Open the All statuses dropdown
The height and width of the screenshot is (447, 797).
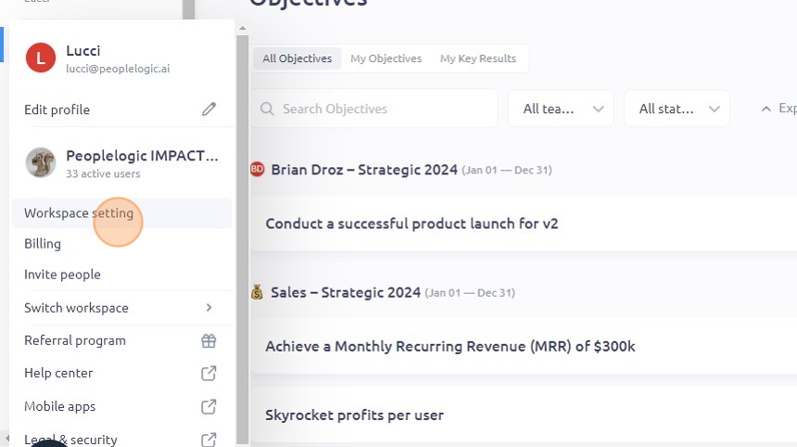point(677,109)
